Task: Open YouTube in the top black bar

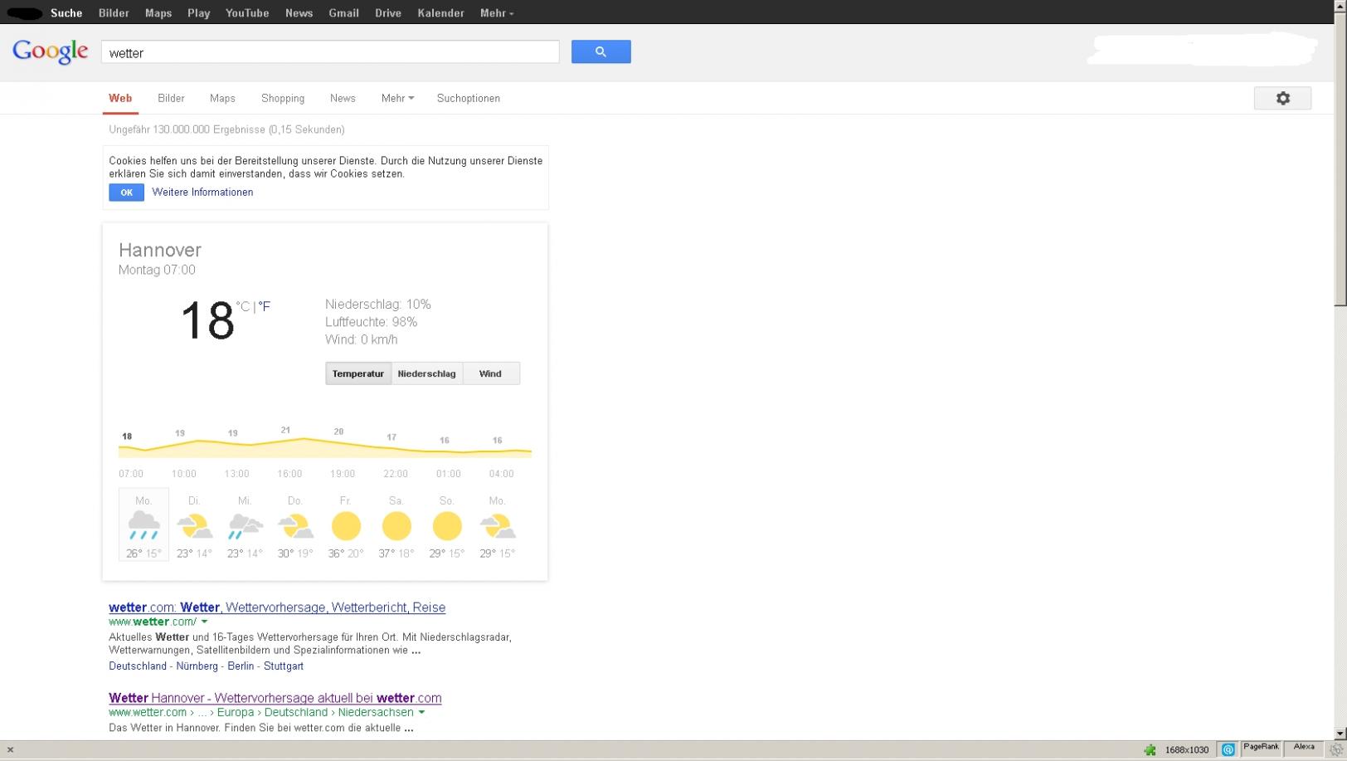Action: point(247,13)
